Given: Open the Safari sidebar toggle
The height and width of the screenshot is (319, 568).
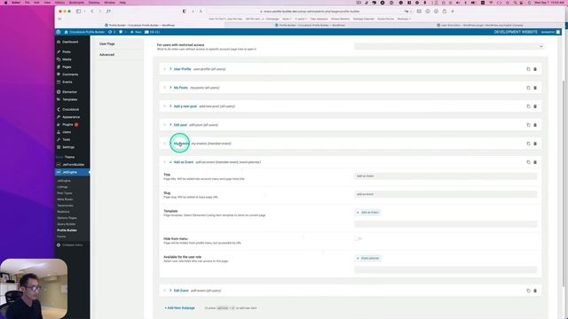Looking at the screenshot, I should [78, 12].
